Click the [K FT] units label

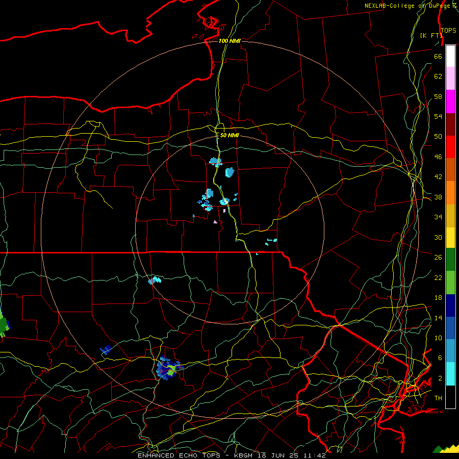pos(431,36)
